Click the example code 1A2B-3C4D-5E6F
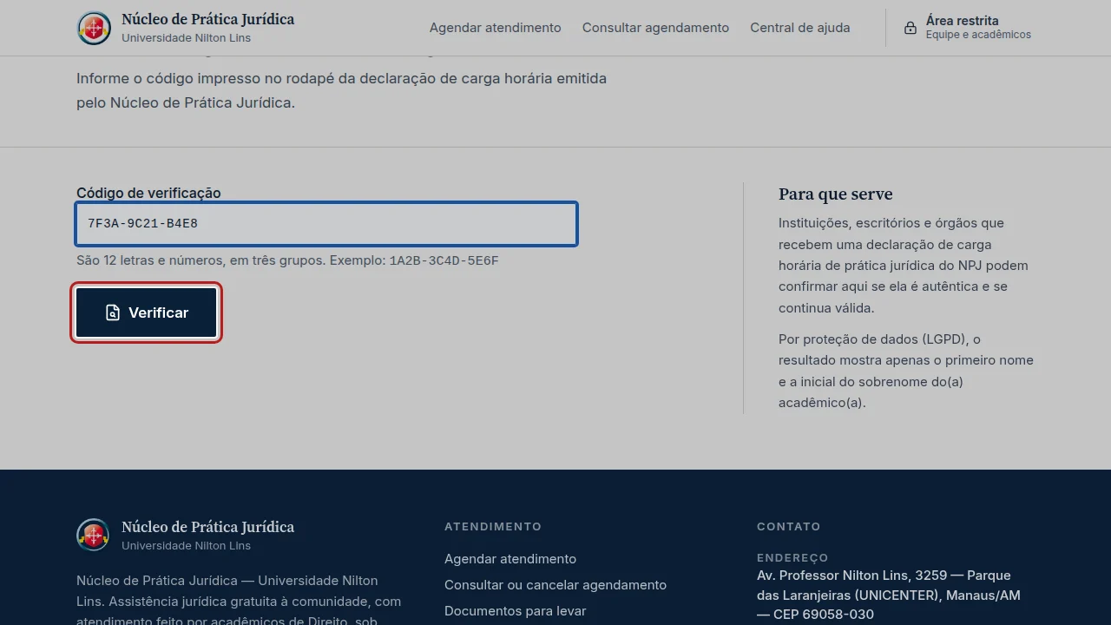1111x625 pixels. click(x=444, y=260)
